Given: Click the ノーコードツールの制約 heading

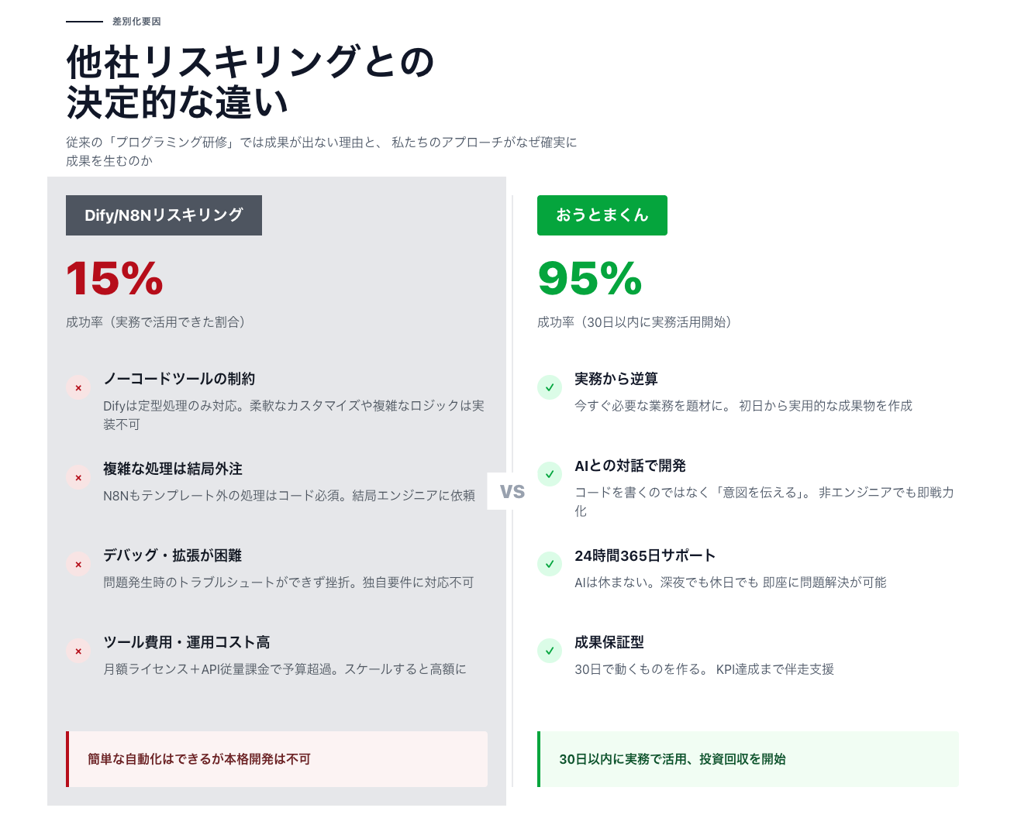Looking at the screenshot, I should (x=179, y=379).
